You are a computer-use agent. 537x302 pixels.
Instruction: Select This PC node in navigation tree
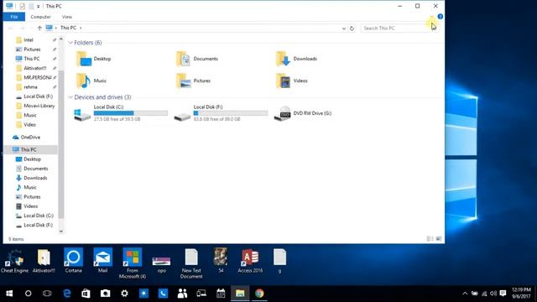tap(30, 149)
